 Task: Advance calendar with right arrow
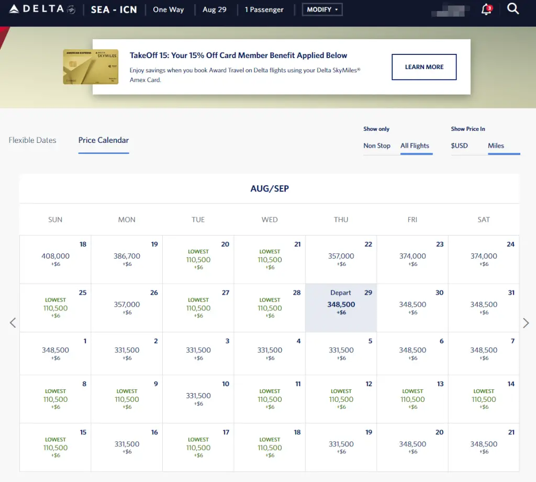pos(526,323)
